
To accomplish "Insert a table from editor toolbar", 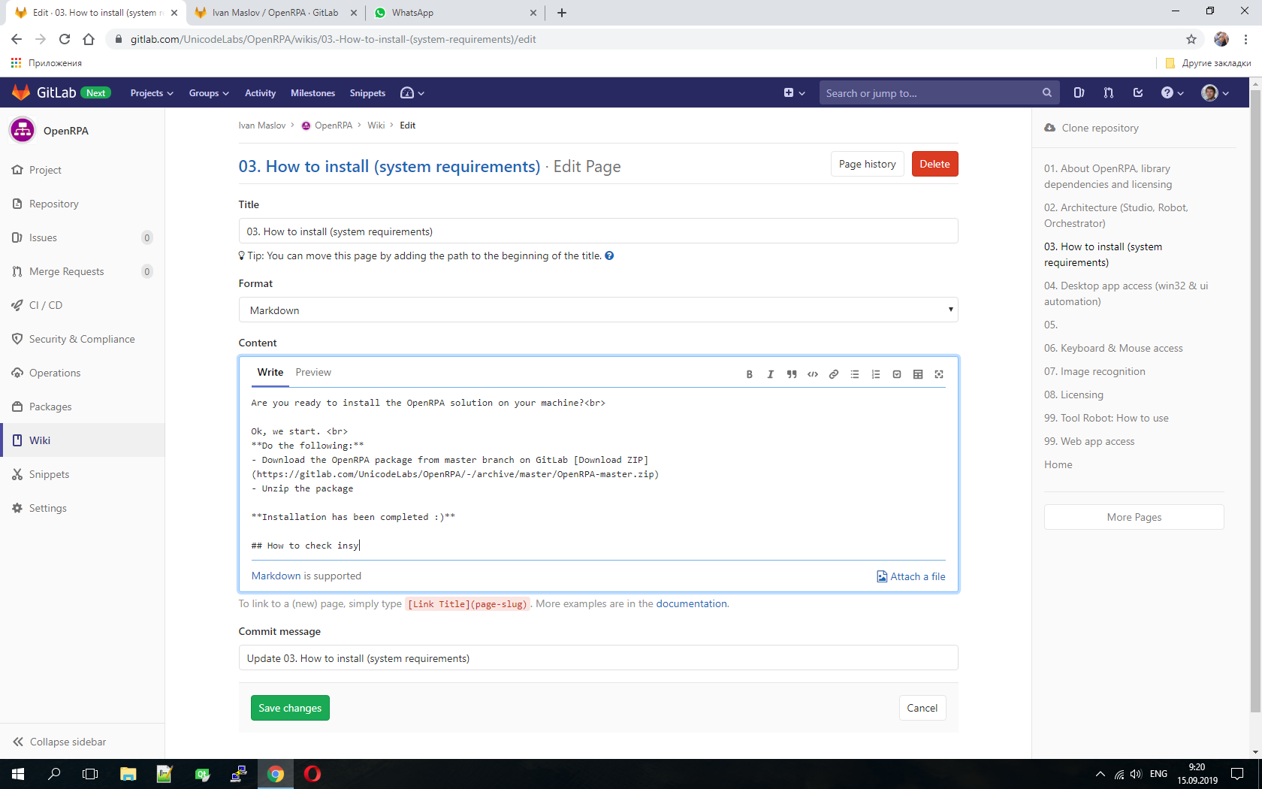I will [917, 374].
